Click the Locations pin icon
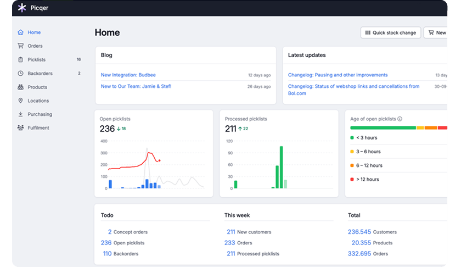Image resolution: width=461 pixels, height=267 pixels. click(x=20, y=101)
